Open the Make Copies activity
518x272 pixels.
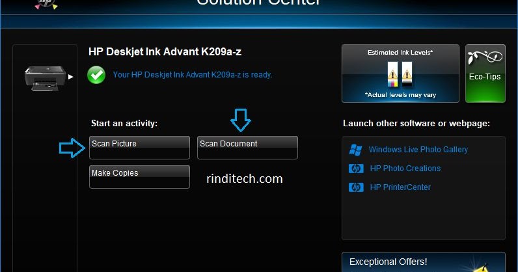(x=139, y=177)
